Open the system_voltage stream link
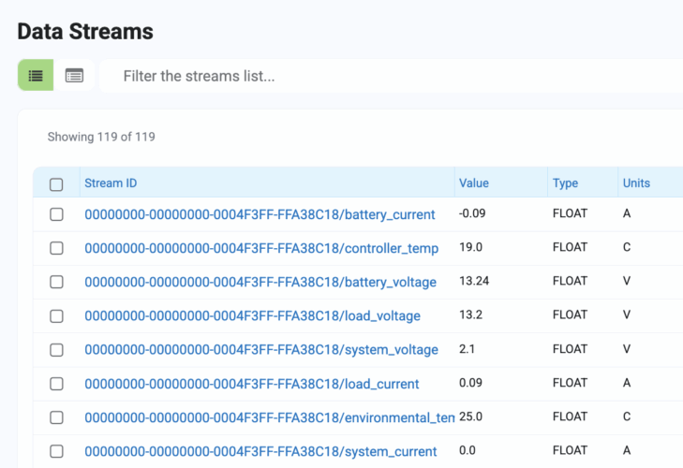 [261, 349]
